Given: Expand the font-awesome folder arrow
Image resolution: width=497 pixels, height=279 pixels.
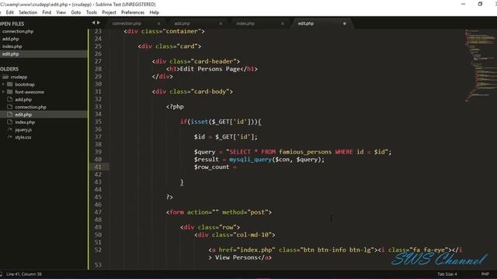Looking at the screenshot, I should tap(3, 92).
